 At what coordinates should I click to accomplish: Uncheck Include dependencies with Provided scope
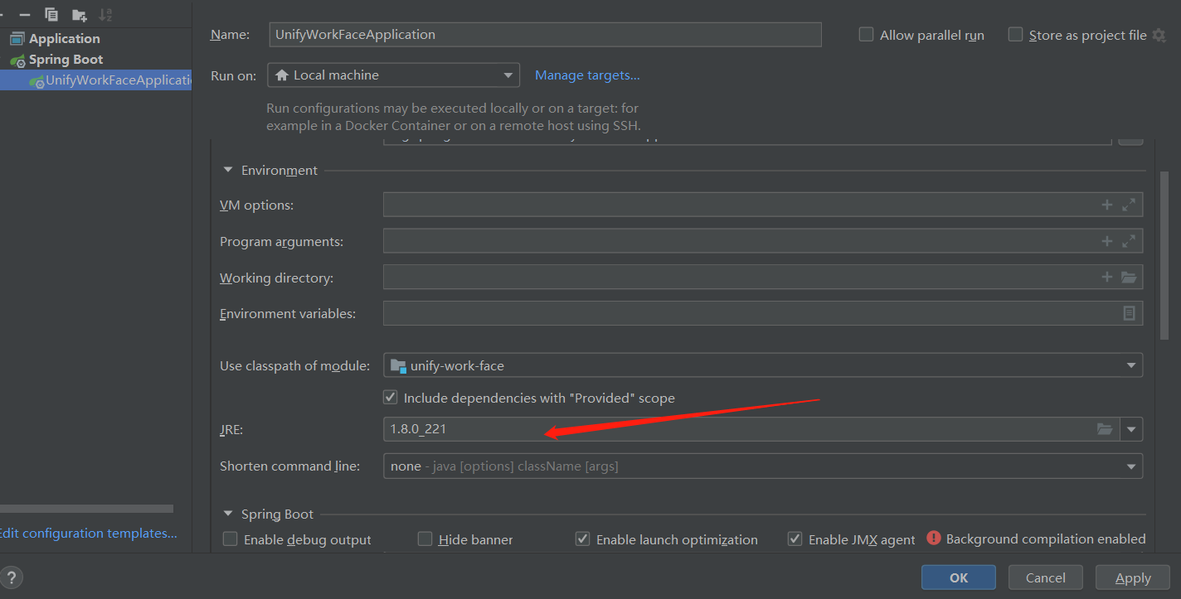pyautogui.click(x=390, y=397)
